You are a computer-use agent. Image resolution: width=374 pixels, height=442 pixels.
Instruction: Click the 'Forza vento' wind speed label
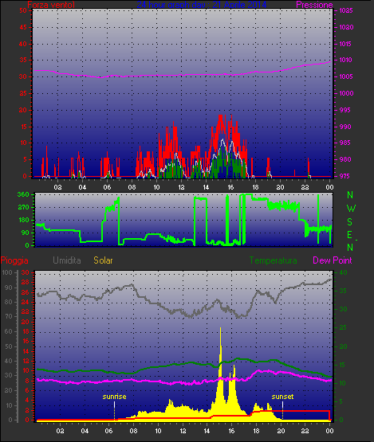51,5
